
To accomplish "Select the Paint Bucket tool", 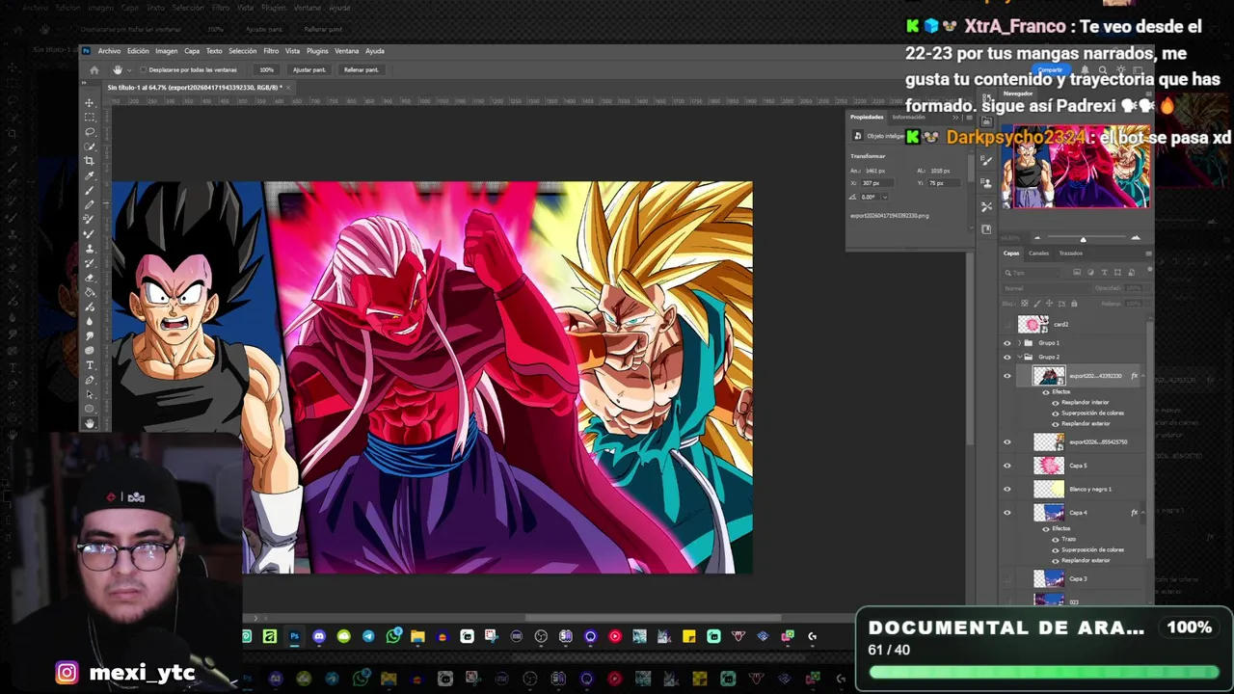I will point(90,291).
